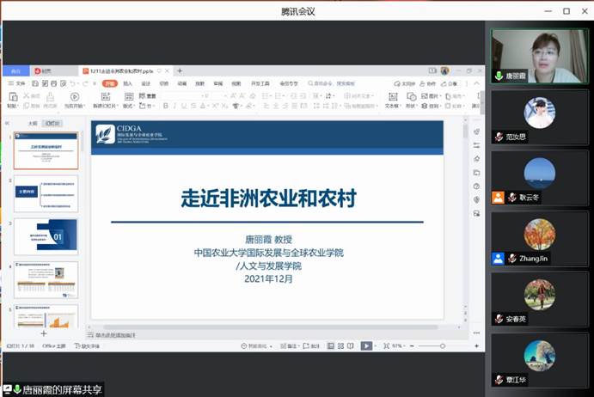Click add slide plus below thumbnails

(x=43, y=333)
